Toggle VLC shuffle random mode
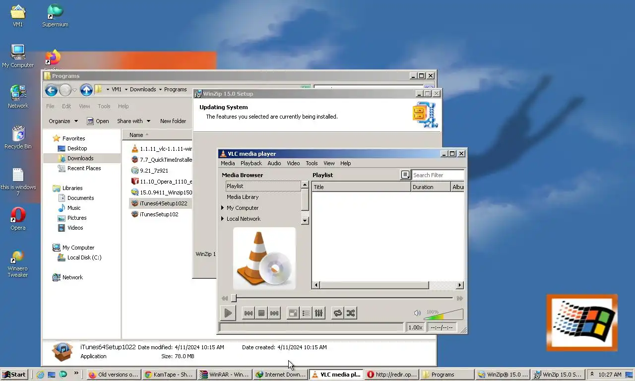The image size is (635, 381). (351, 313)
